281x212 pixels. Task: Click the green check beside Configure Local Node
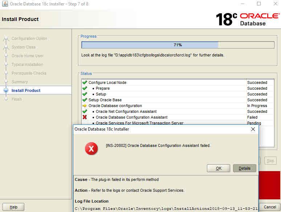pos(85,82)
